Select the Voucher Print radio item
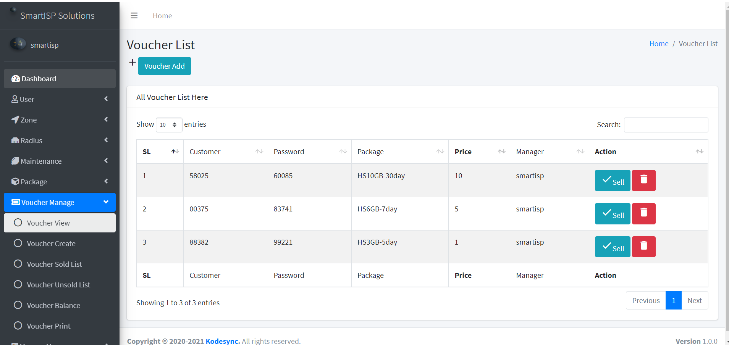The height and width of the screenshot is (345, 729). 18,326
